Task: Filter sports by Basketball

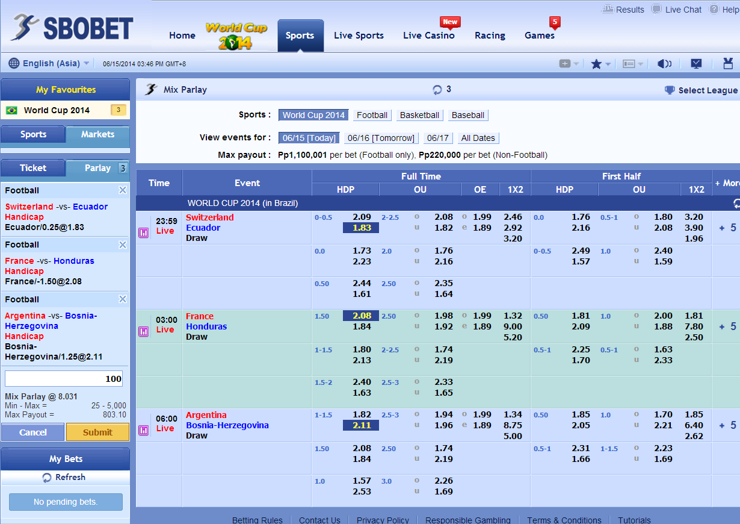Action: coord(419,115)
